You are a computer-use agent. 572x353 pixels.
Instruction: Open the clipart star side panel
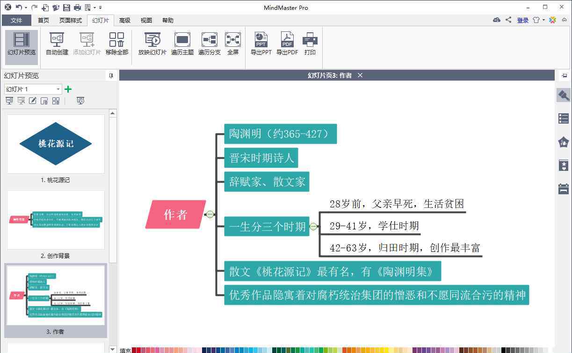564,165
